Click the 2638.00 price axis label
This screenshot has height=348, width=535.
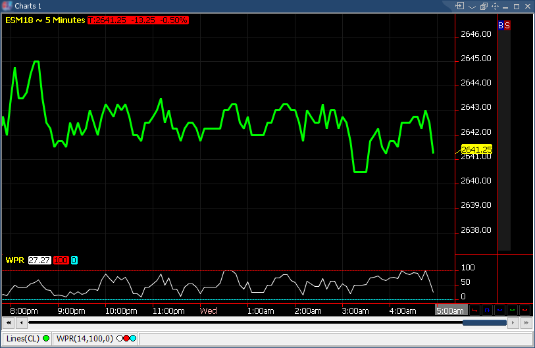click(x=476, y=230)
